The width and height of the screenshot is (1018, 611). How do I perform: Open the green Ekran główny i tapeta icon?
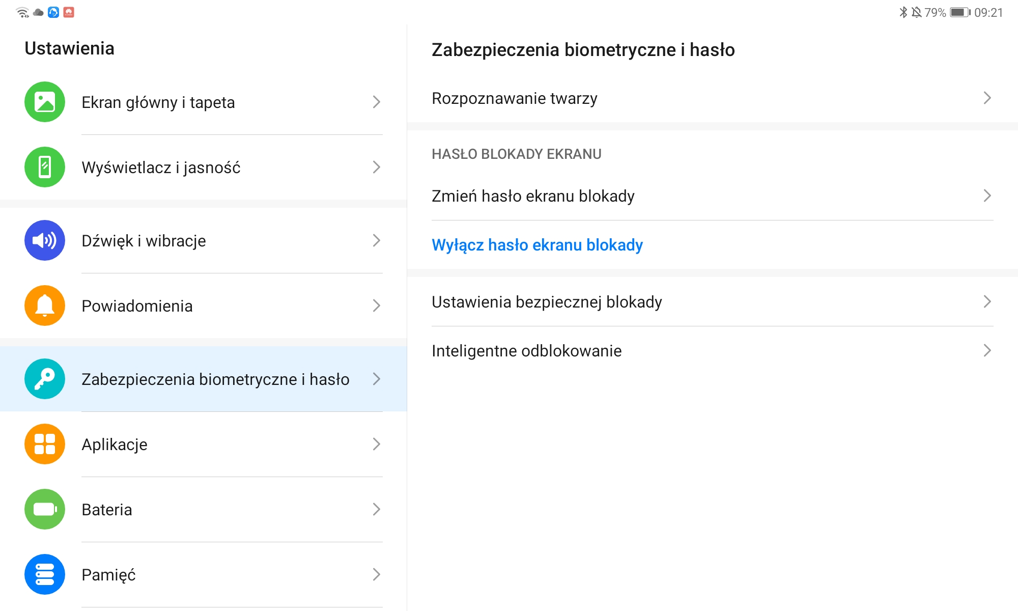click(45, 102)
